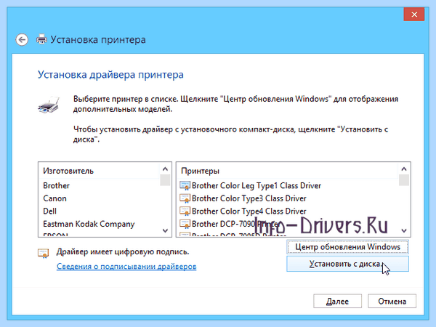Image resolution: width=436 pixels, height=327 pixels.
Task: Move the printers list up with its arrow
Action: coord(404,169)
